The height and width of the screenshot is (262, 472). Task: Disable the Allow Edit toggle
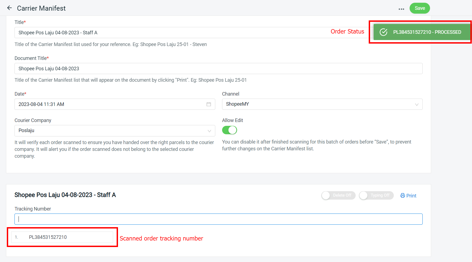pyautogui.click(x=229, y=130)
